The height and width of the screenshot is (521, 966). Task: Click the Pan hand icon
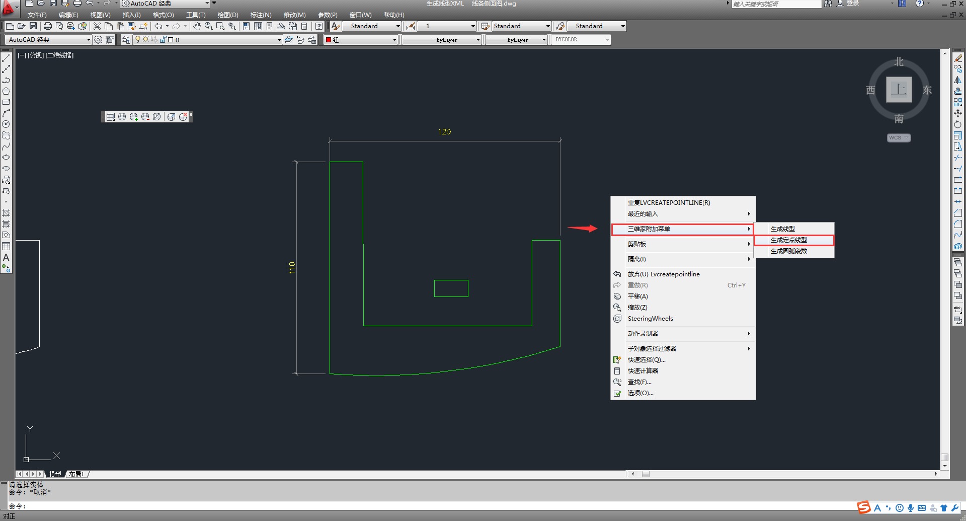click(x=197, y=26)
